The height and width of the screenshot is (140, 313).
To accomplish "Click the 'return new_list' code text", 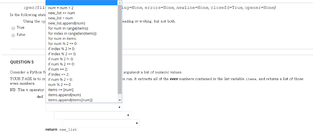I will point(61,130).
